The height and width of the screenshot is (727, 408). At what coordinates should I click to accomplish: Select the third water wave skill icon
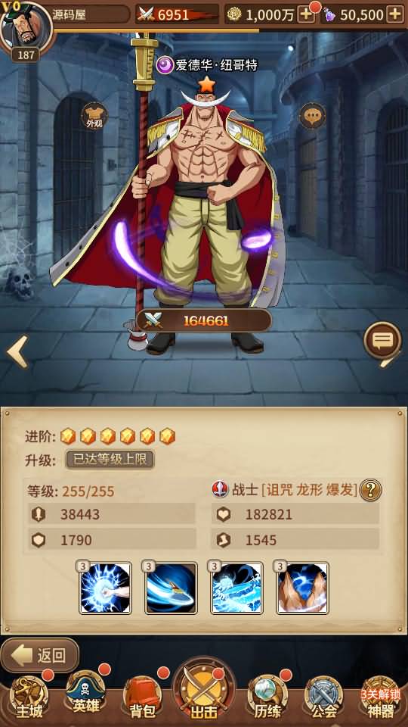coord(236,588)
